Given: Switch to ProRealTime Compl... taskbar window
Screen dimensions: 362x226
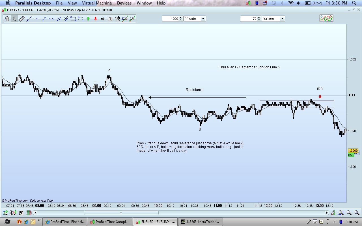Looking at the screenshot, I should click(110, 222).
